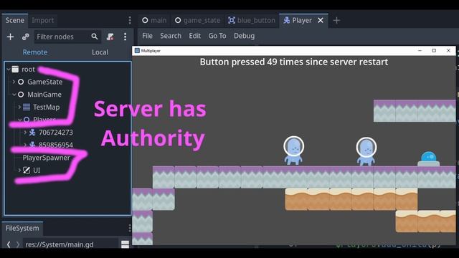Viewport: 459px width, 258px height.
Task: Expand the UI node
Action: (x=19, y=171)
